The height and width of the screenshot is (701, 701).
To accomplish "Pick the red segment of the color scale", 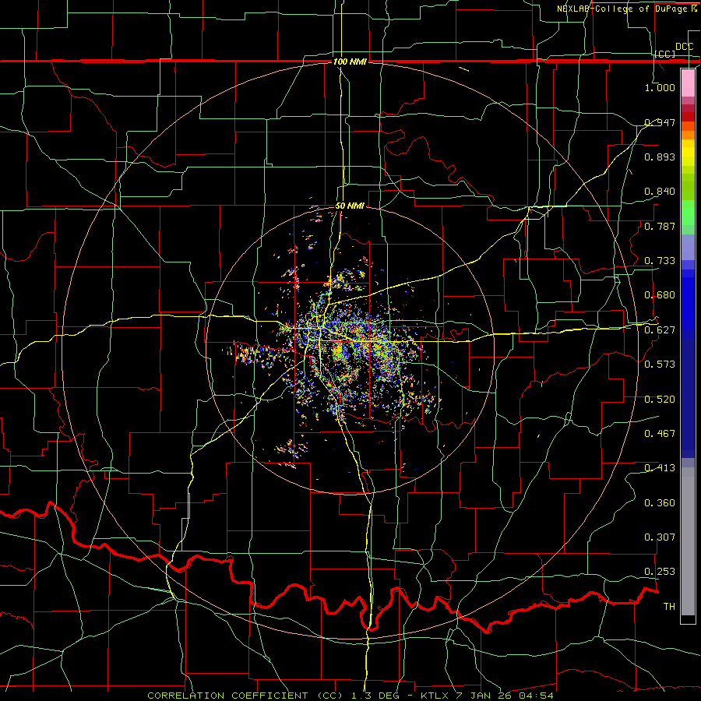I will click(688, 117).
